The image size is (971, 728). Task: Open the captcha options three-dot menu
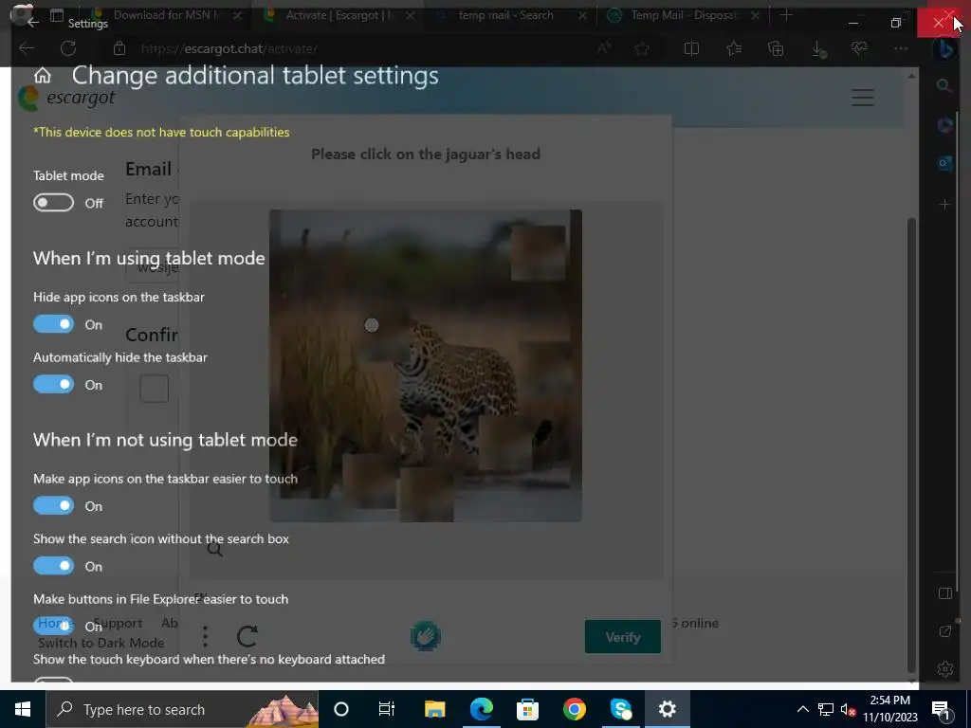tap(205, 636)
